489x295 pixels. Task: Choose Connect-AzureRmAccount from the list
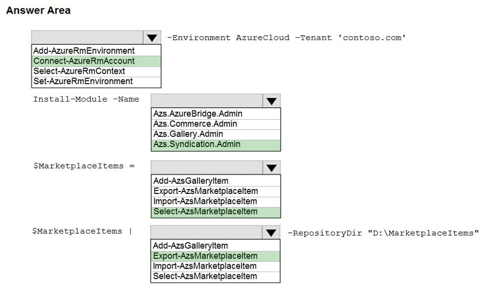point(96,61)
